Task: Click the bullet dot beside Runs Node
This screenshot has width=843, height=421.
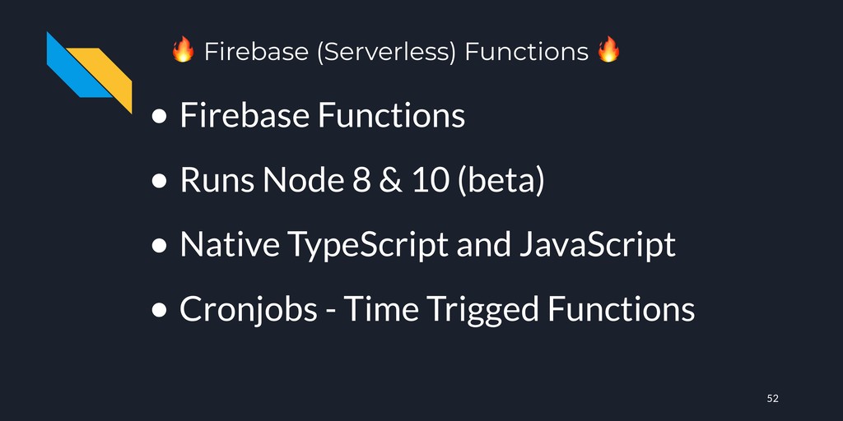Action: pos(160,182)
